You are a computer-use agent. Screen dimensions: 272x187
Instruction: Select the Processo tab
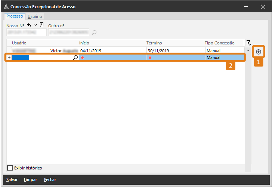(x=15, y=16)
